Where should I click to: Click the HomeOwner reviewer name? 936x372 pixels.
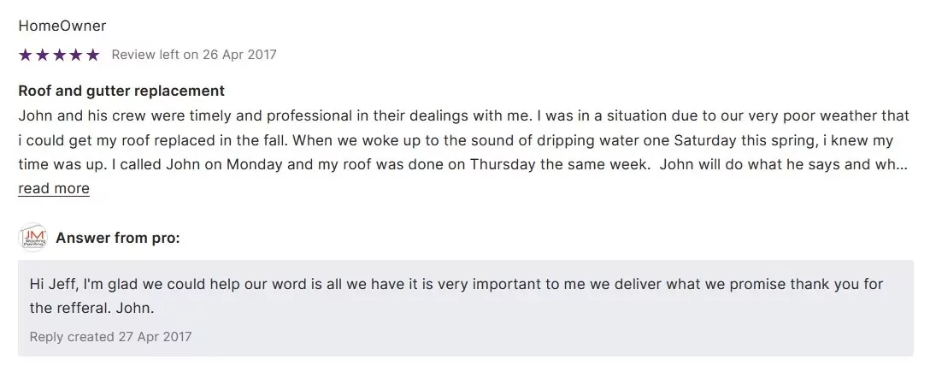tap(62, 26)
